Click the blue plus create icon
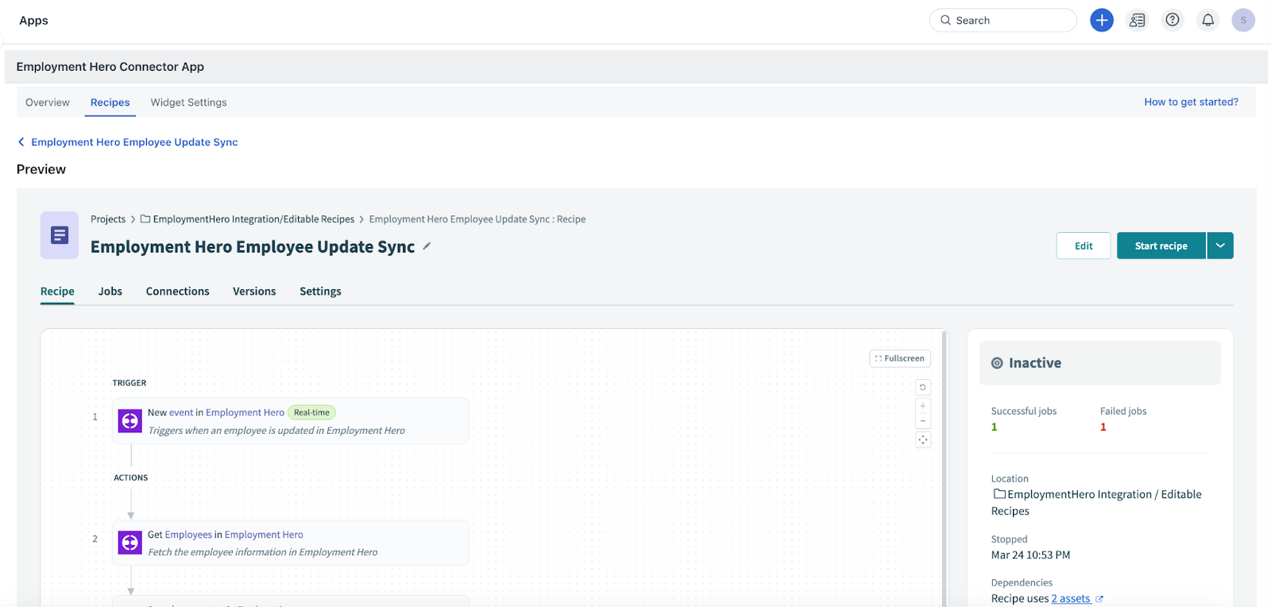The height and width of the screenshot is (607, 1271). (x=1101, y=20)
